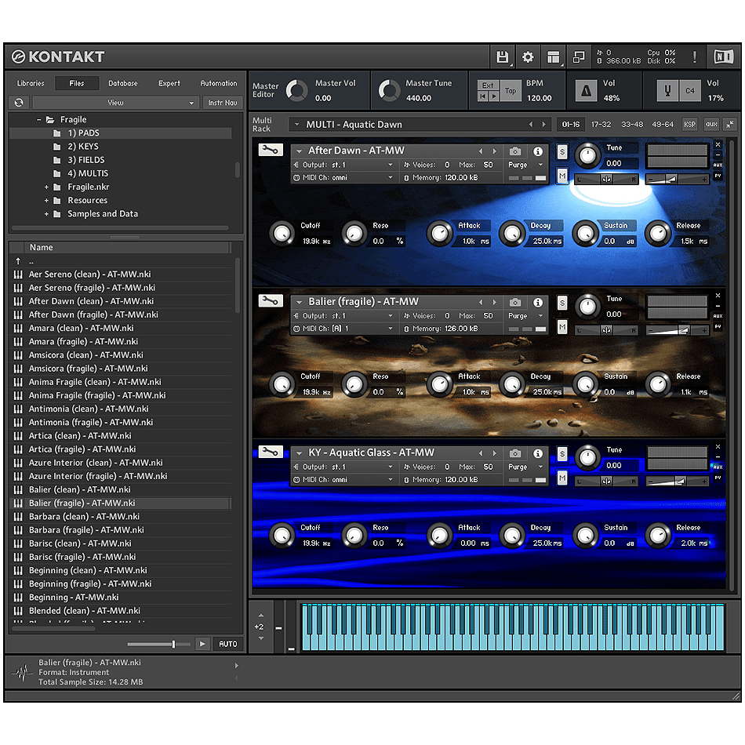Switch to the Libraries tab
Viewport: 745px width, 745px height.
[x=31, y=83]
